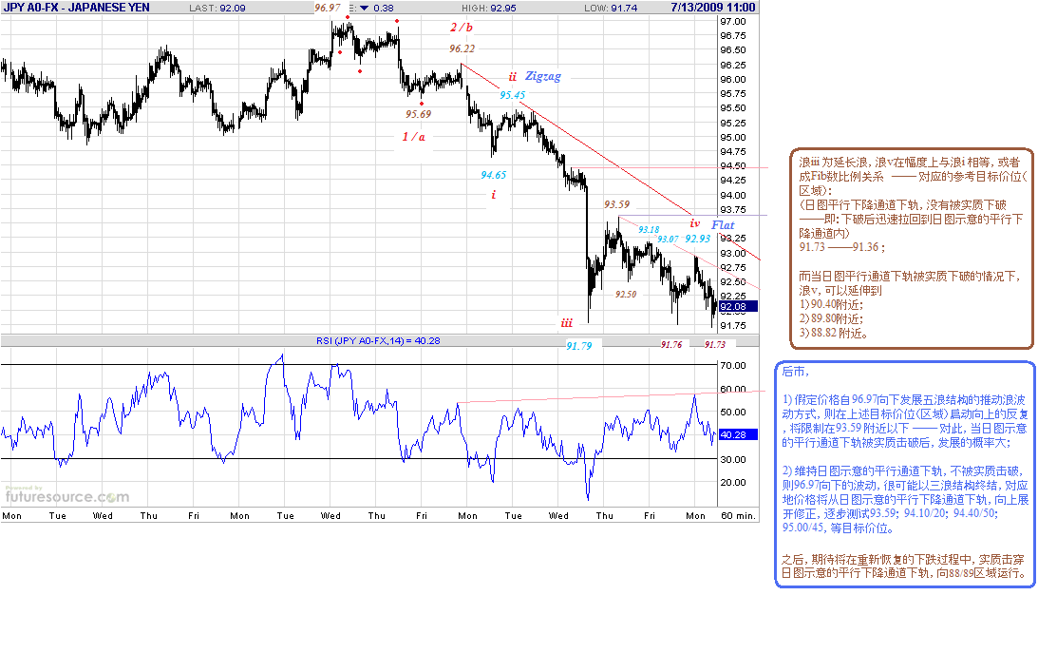Click the 3)88.82附近 target line
Viewport: 1038px width, 672px height.
[x=834, y=334]
